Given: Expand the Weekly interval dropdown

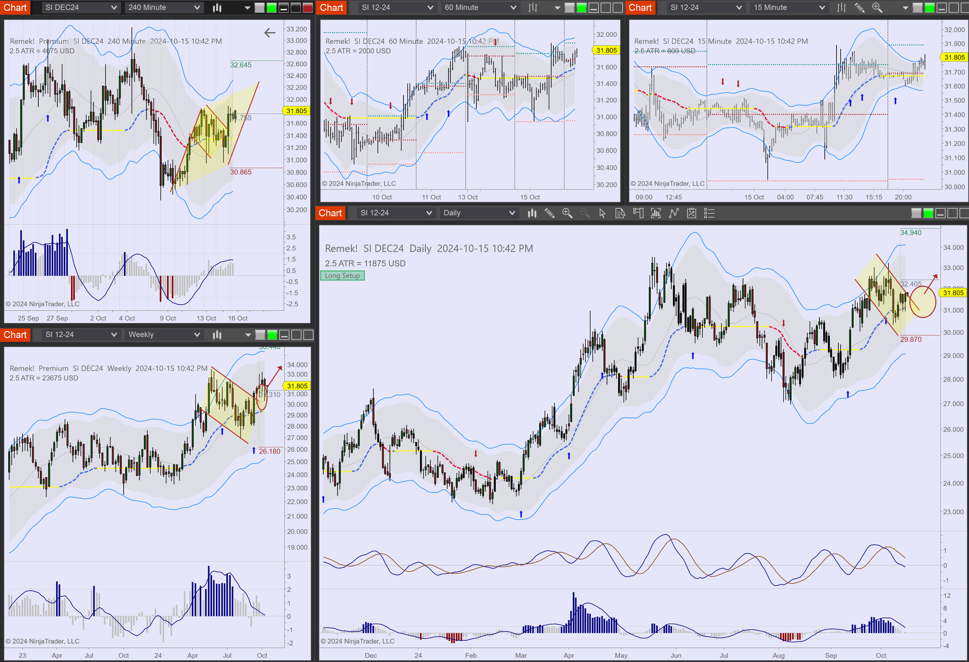Looking at the screenshot, I should (164, 335).
